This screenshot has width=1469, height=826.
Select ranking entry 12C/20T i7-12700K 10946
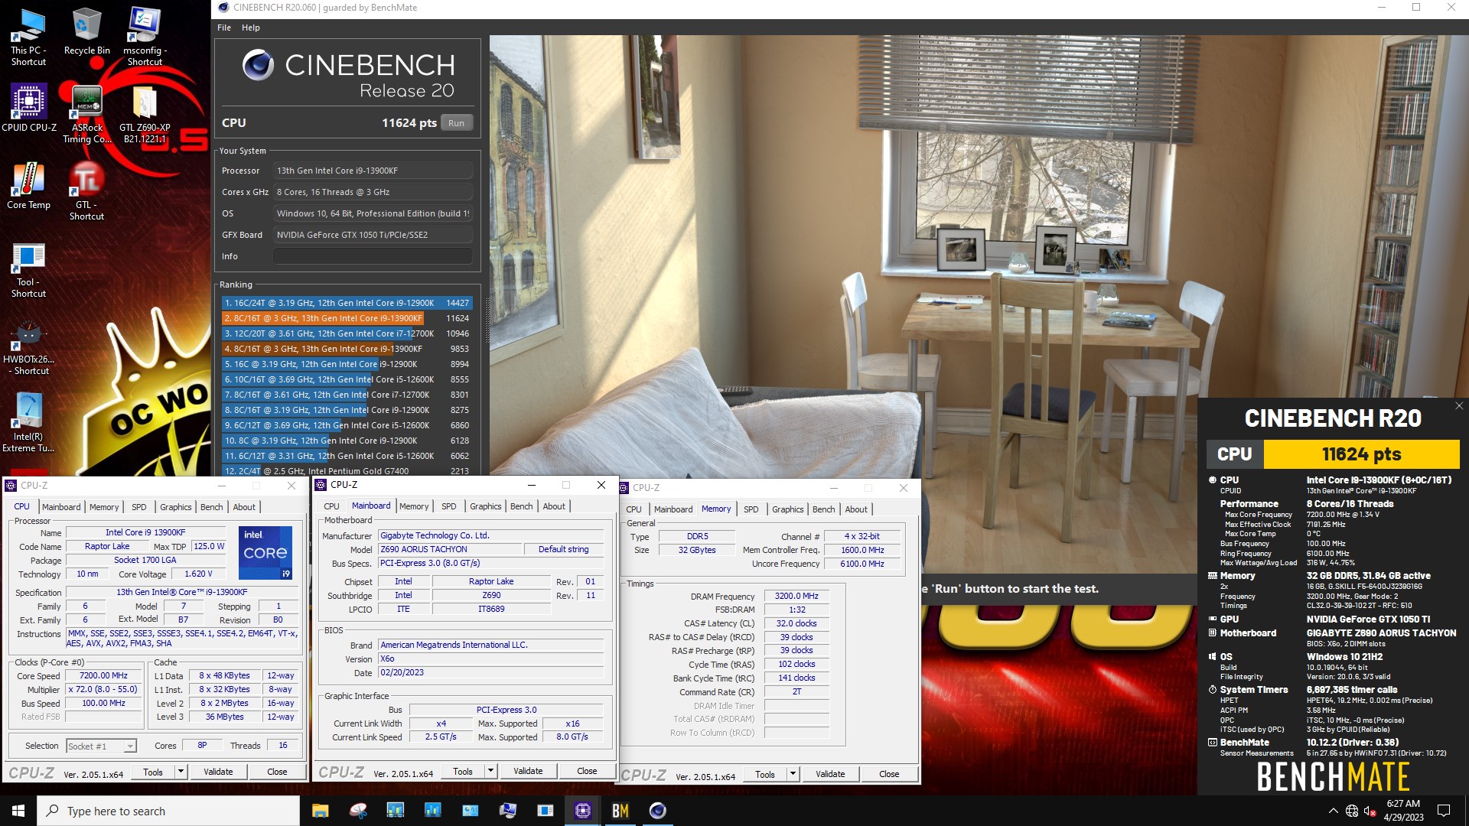pos(347,333)
